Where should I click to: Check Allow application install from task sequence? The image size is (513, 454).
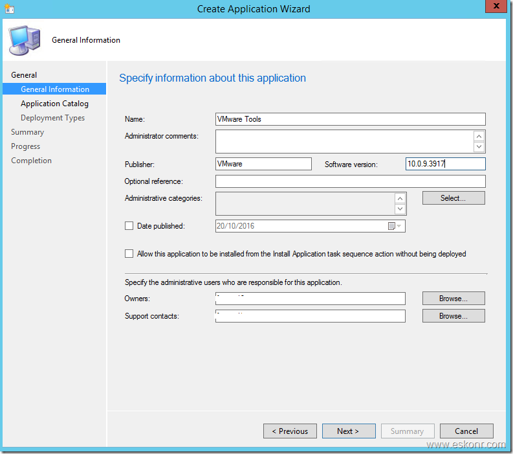pos(129,253)
